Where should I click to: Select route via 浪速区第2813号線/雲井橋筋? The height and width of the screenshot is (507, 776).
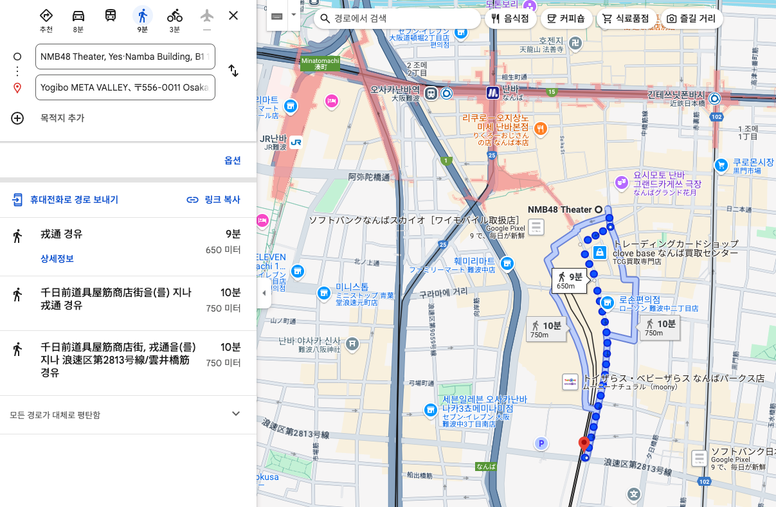click(x=128, y=363)
